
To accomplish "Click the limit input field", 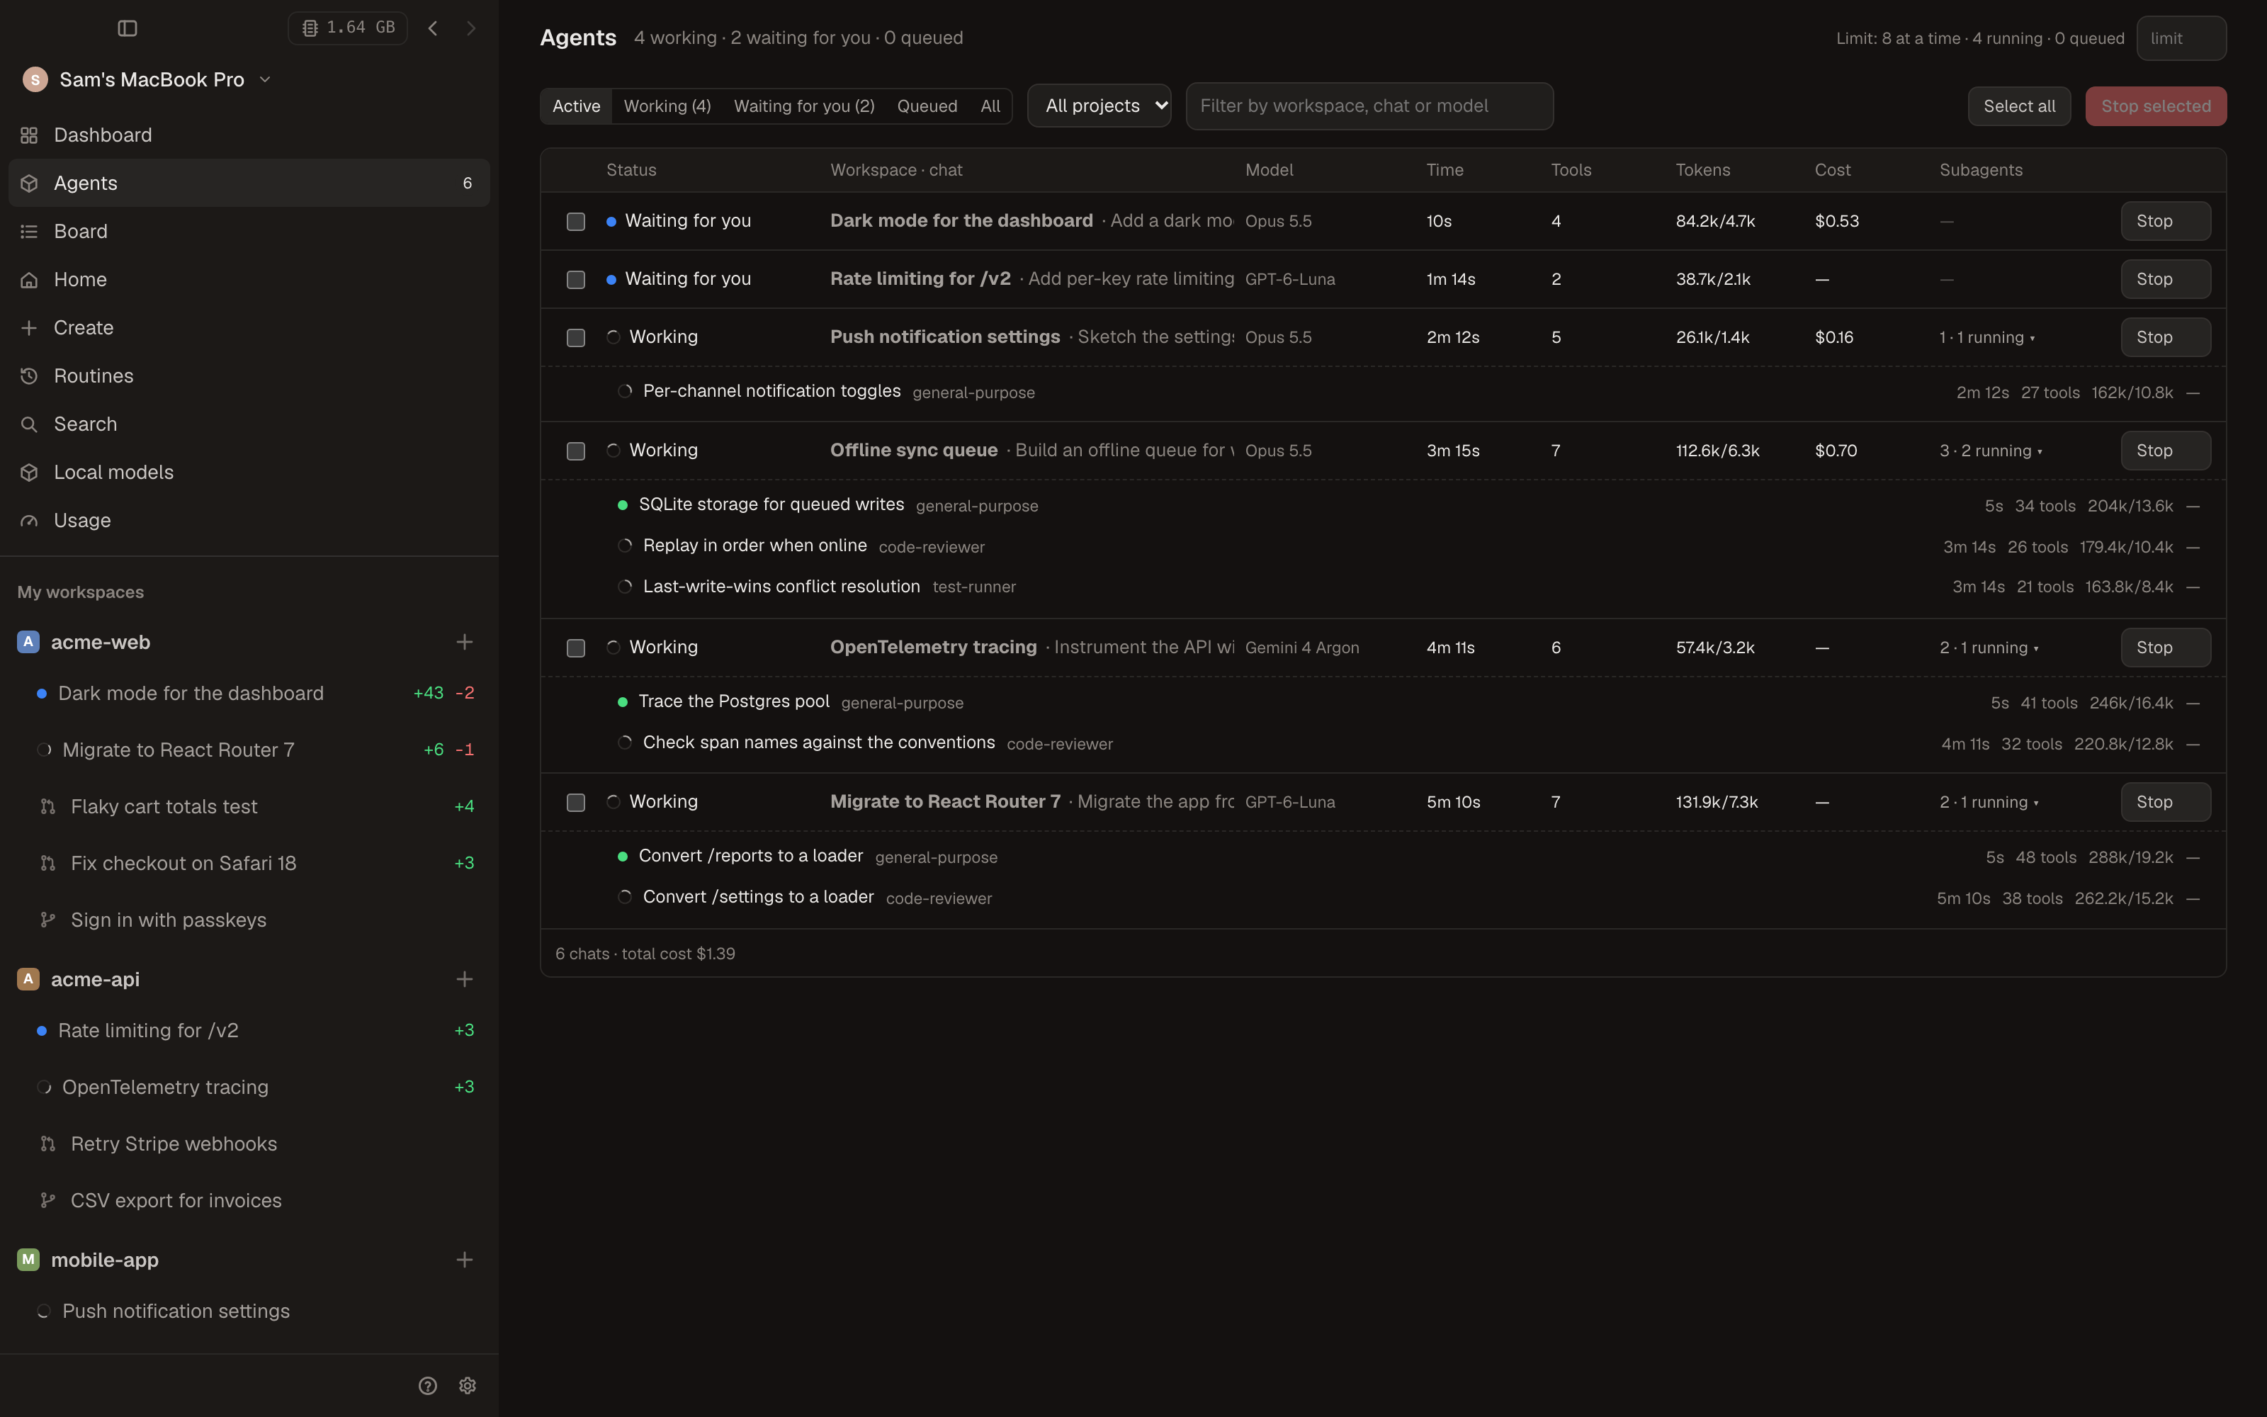I will [2181, 38].
